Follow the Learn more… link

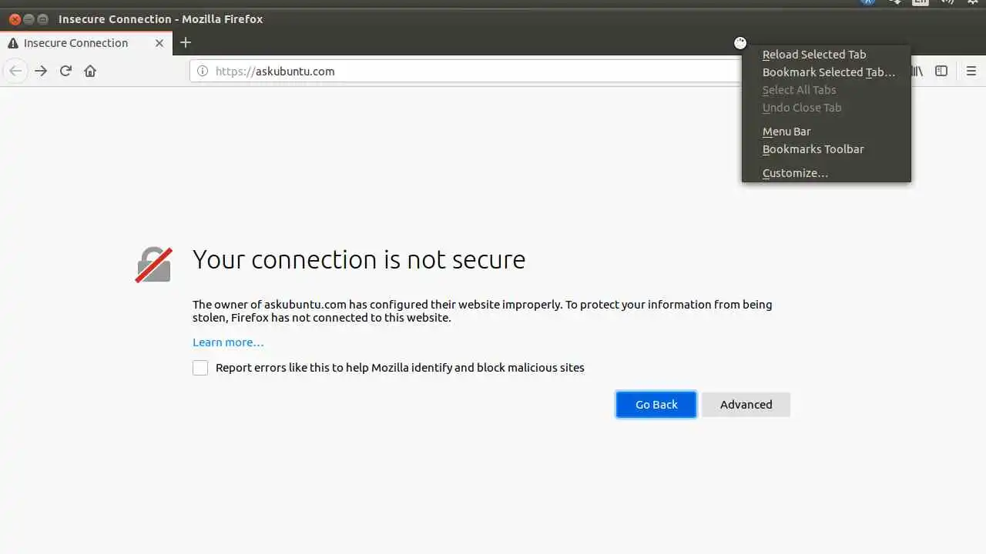(x=228, y=342)
